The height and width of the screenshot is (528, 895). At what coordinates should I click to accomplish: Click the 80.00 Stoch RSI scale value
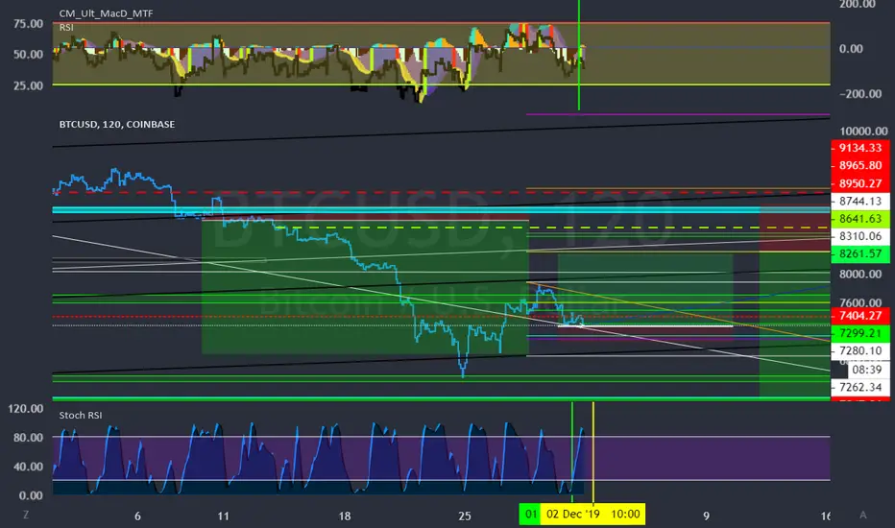[x=28, y=438]
